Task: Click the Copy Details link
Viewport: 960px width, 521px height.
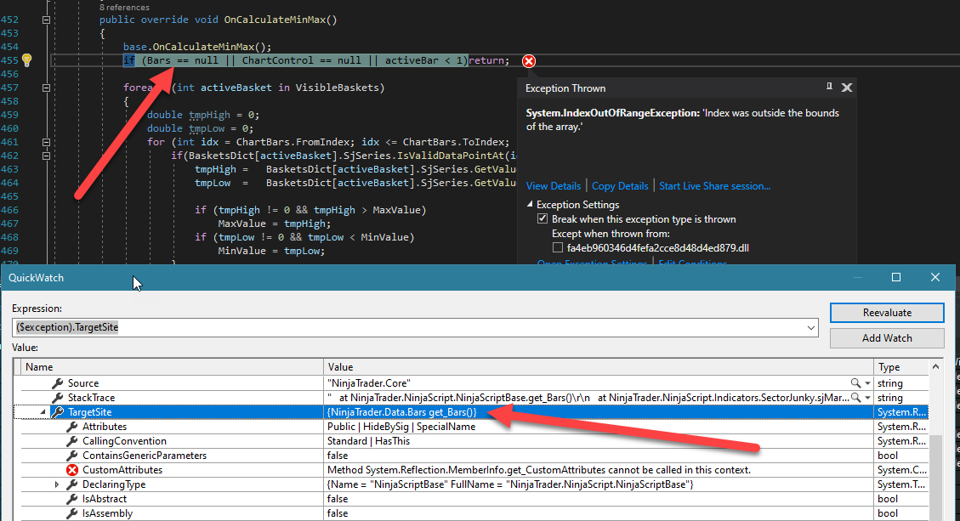Action: (620, 186)
